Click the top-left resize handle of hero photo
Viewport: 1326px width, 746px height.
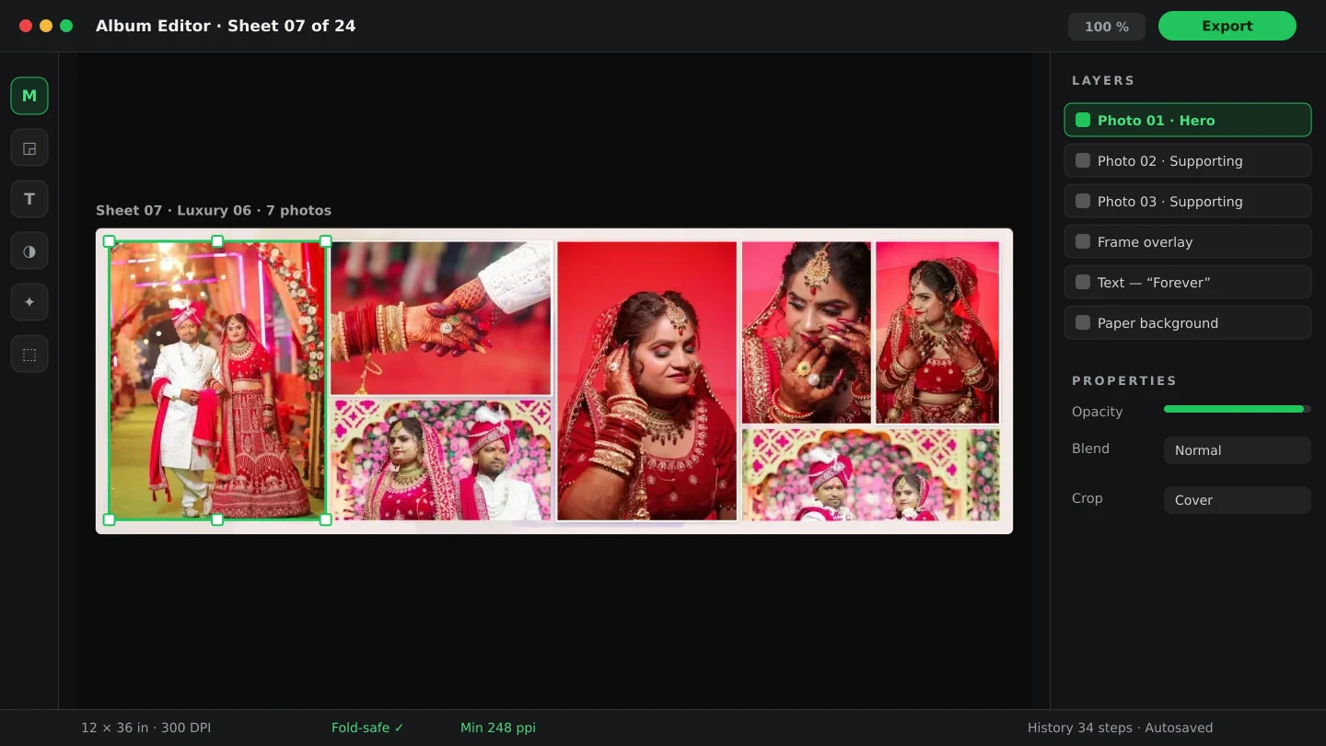pos(109,241)
